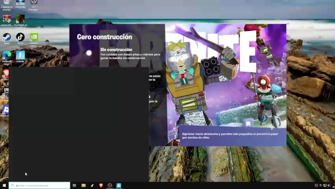The height and width of the screenshot is (189, 335).
Task: Open the Roblox desktop shortcut
Action: pos(5,111)
